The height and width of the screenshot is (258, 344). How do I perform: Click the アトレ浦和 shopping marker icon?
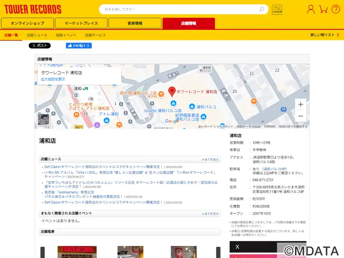[107, 120]
